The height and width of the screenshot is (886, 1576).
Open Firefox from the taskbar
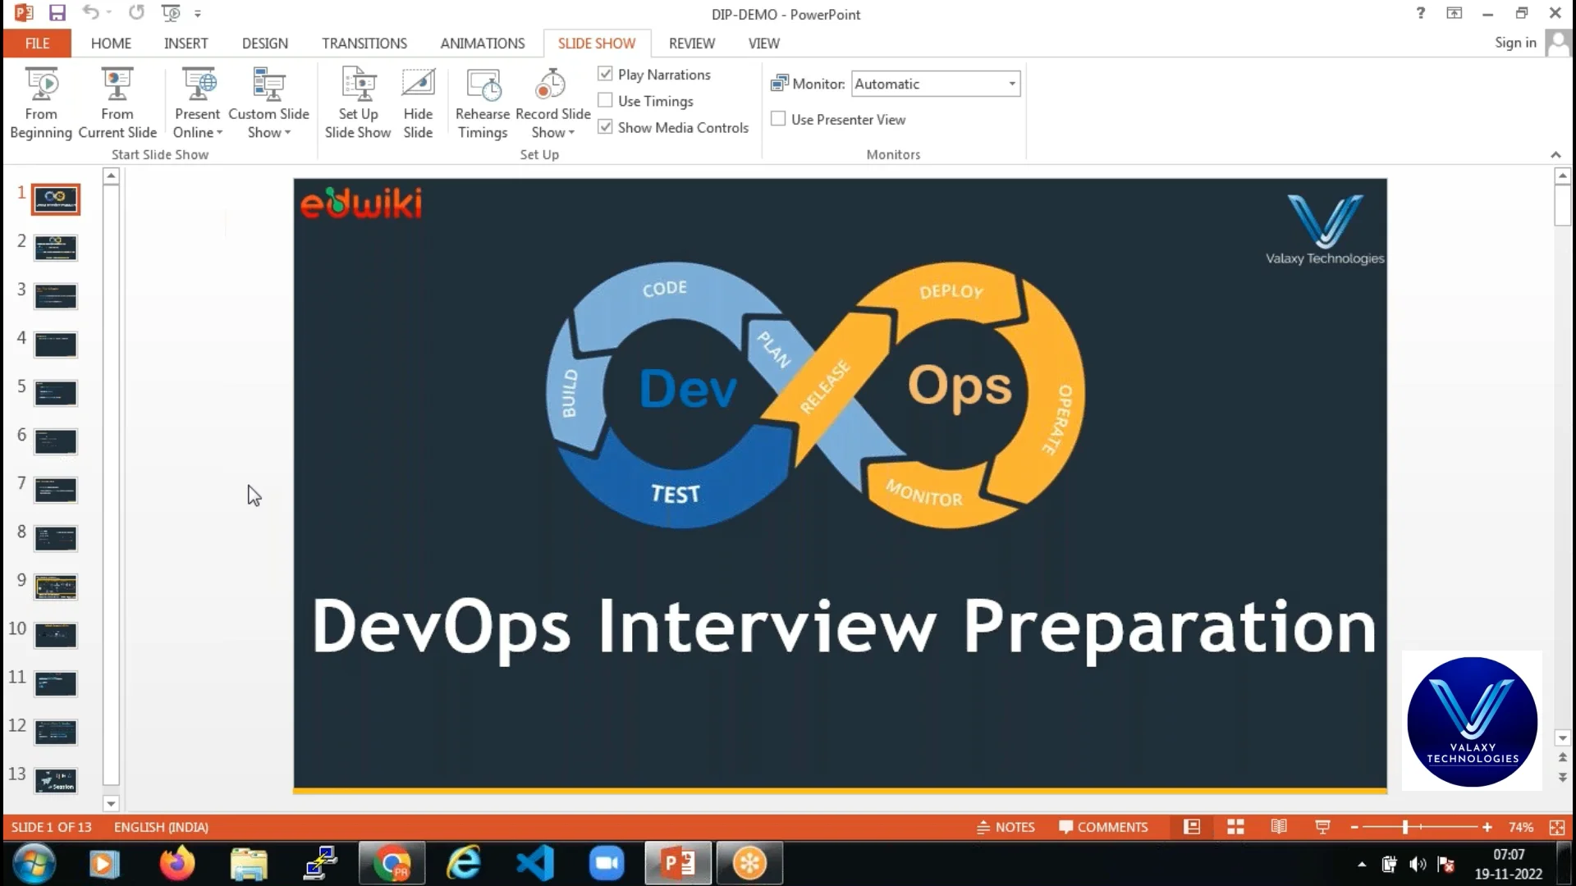pyautogui.click(x=176, y=863)
